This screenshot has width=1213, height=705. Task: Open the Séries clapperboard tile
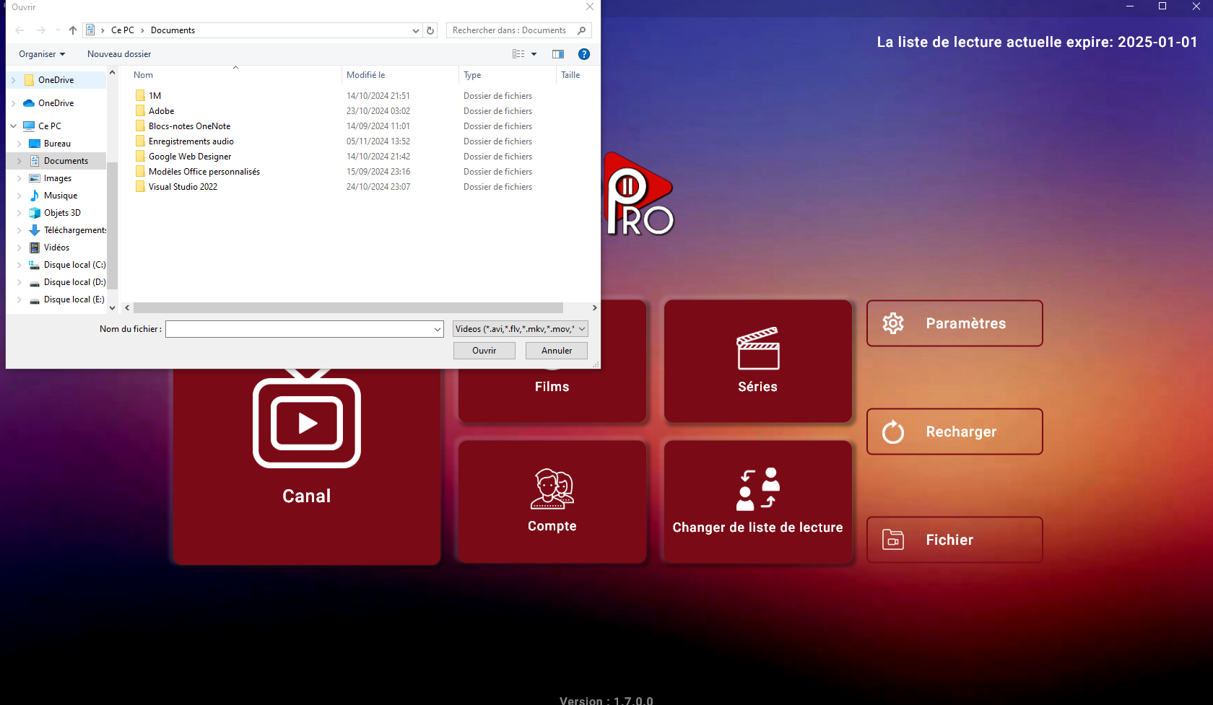758,361
